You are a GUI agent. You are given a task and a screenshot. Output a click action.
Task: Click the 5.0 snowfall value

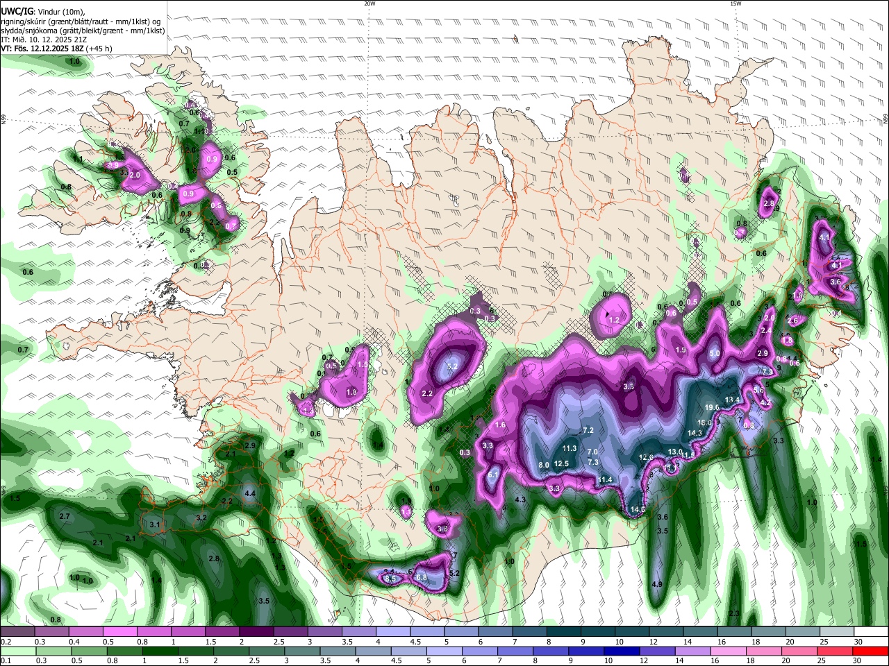[715, 354]
